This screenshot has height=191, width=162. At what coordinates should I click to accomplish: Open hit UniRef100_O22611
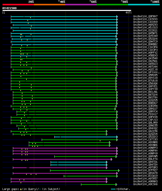pos(145,30)
